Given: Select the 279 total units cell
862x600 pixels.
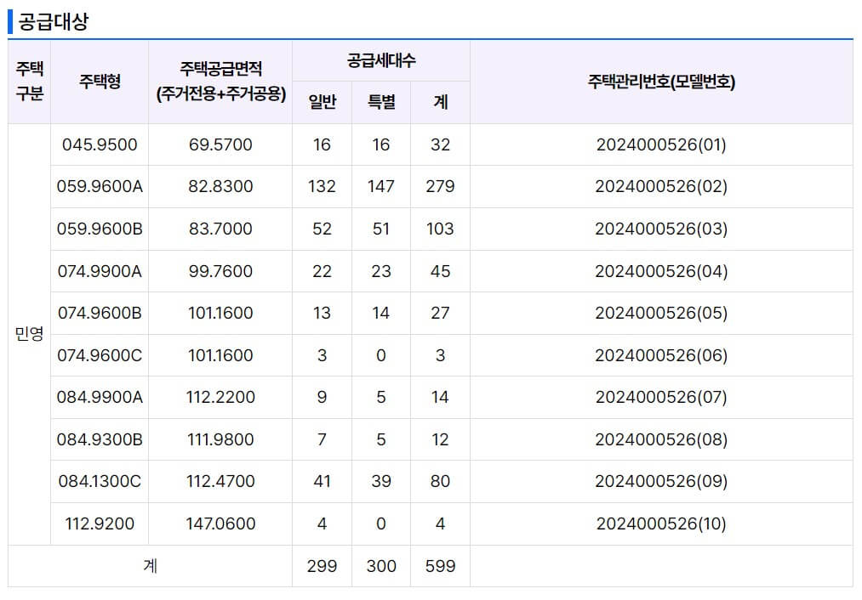Looking at the screenshot, I should click(x=440, y=186).
